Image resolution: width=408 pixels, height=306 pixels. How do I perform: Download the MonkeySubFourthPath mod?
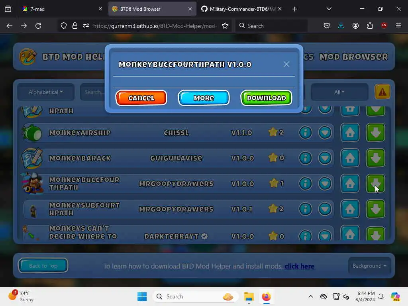click(375, 209)
